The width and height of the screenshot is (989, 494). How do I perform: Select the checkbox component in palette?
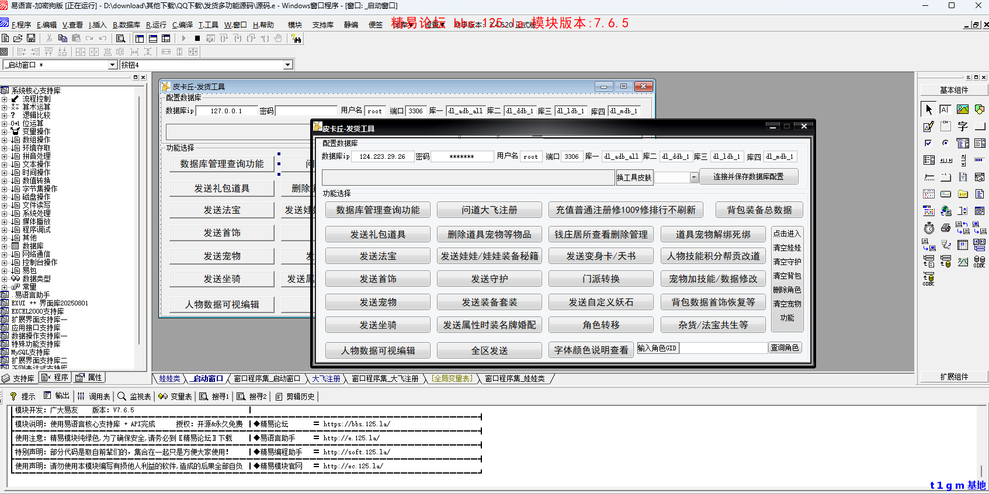pos(928,143)
